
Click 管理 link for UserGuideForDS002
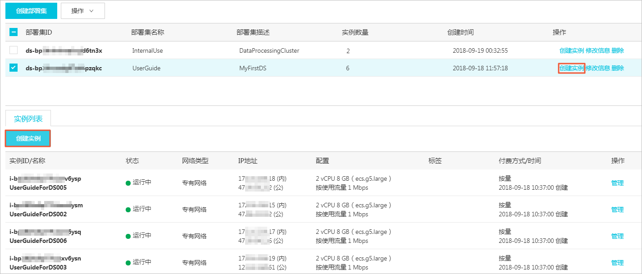tap(617, 210)
